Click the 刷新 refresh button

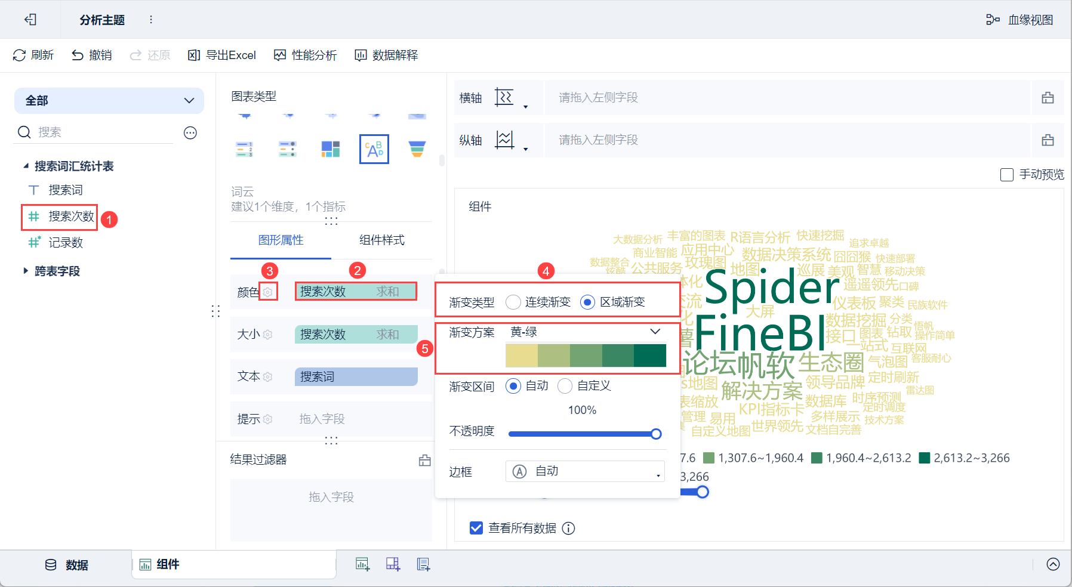click(x=33, y=55)
